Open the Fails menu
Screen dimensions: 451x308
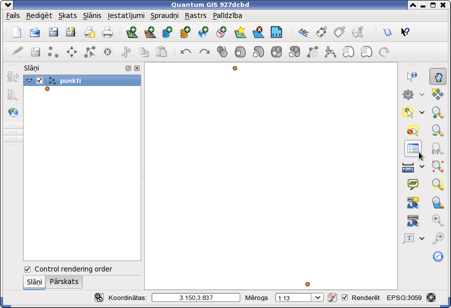(x=13, y=15)
